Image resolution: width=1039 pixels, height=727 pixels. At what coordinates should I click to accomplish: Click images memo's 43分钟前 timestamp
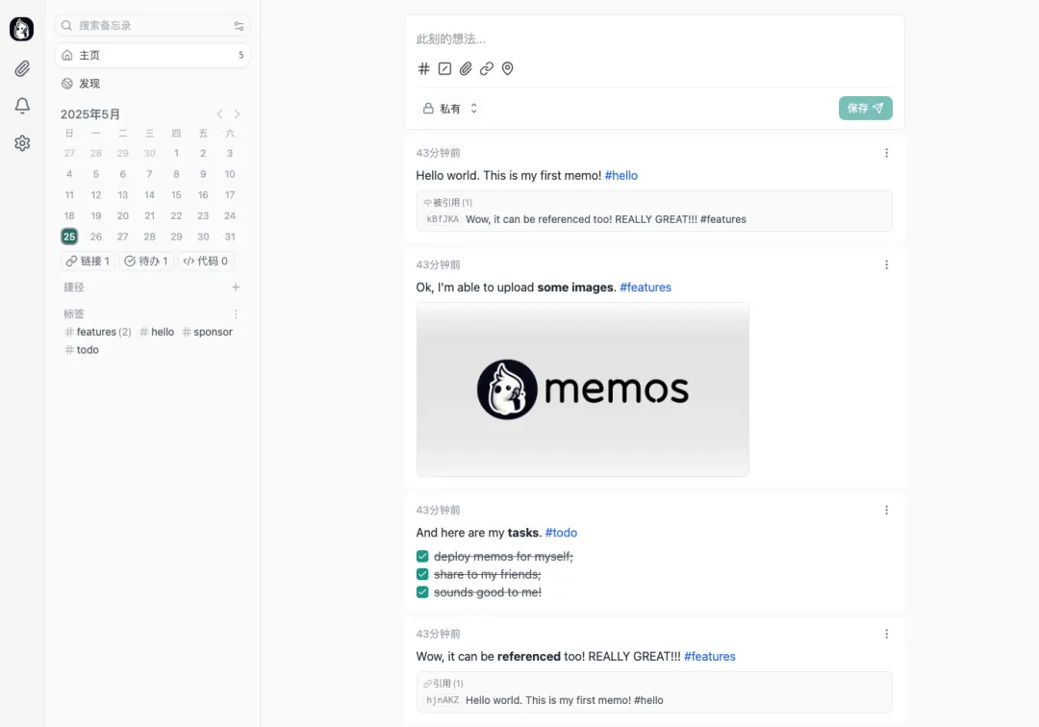(x=438, y=264)
